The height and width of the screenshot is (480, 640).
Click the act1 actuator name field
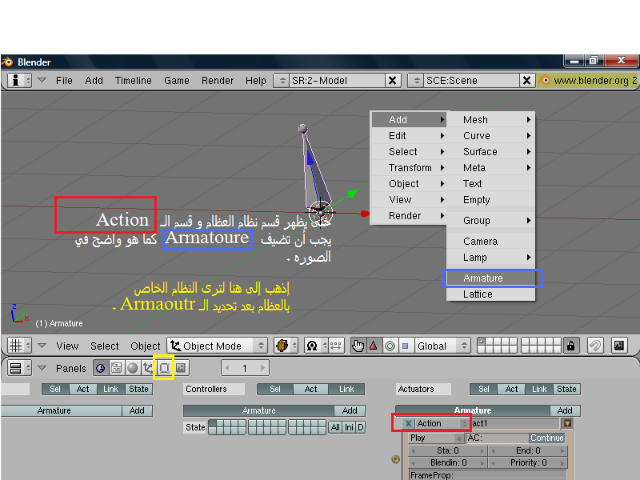[x=515, y=423]
